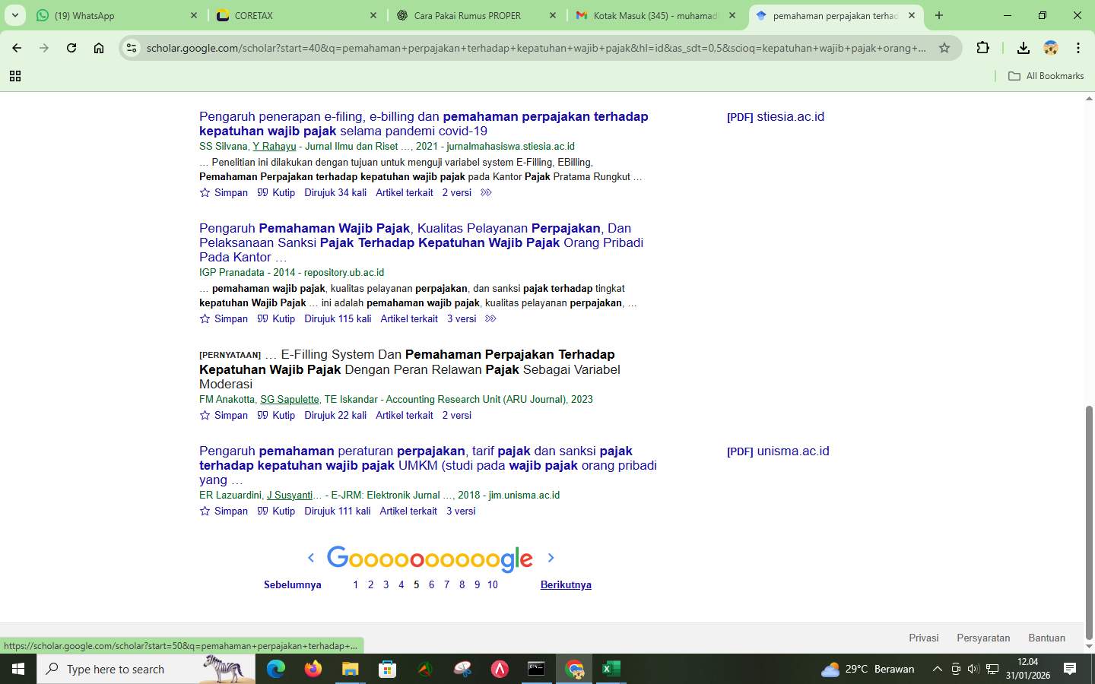Viewport: 1095px width, 684px height.
Task: Save the SS Silvana article with star
Action: click(x=224, y=192)
